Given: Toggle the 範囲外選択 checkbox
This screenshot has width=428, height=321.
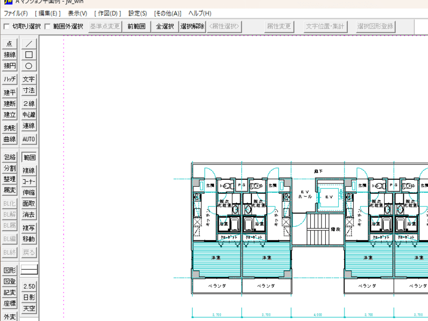Looking at the screenshot, I should pyautogui.click(x=48, y=26).
